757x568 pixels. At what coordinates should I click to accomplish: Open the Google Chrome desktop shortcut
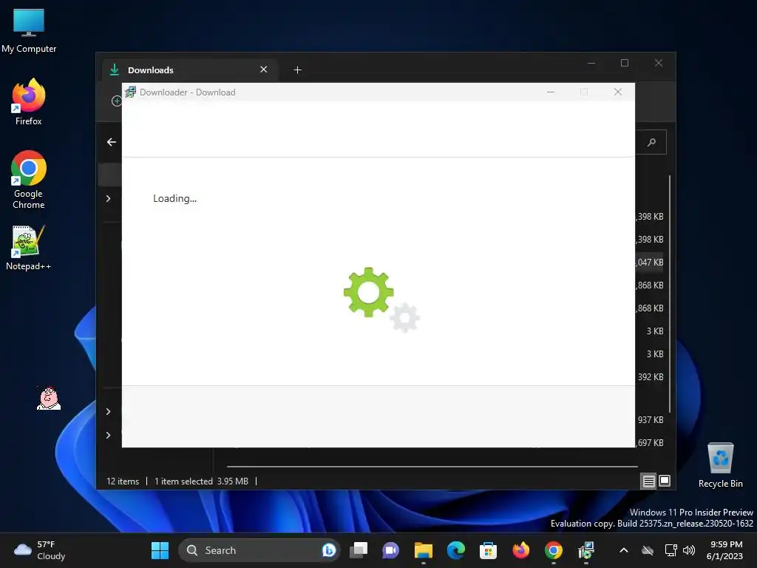pos(29,180)
